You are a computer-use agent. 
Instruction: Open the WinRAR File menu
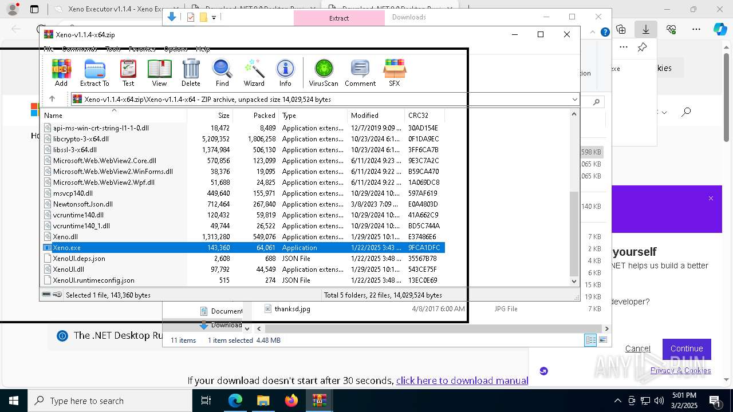point(49,49)
